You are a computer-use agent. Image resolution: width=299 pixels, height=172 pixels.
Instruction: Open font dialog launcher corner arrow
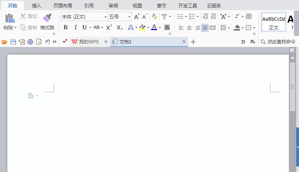(170, 34)
